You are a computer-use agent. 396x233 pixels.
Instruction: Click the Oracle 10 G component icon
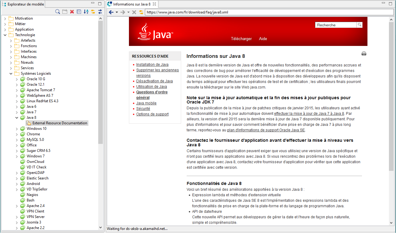[23, 79]
